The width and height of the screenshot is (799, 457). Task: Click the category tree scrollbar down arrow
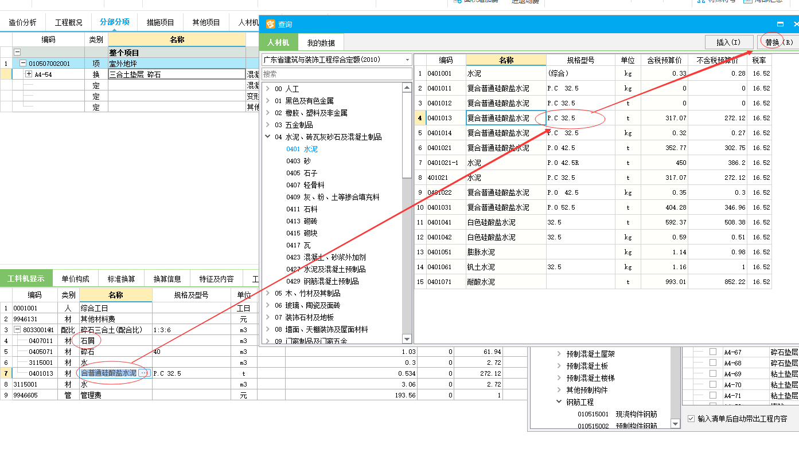[x=407, y=338]
